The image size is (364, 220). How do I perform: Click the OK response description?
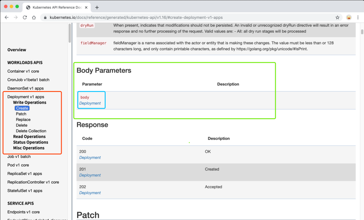(208, 152)
